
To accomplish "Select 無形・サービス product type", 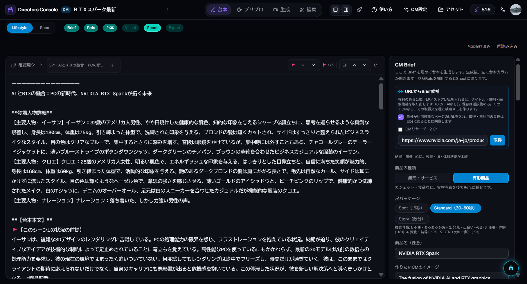I will [x=422, y=178].
